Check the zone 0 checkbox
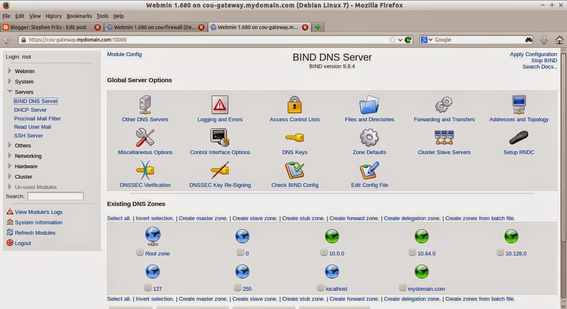The width and height of the screenshot is (567, 309). tap(240, 252)
